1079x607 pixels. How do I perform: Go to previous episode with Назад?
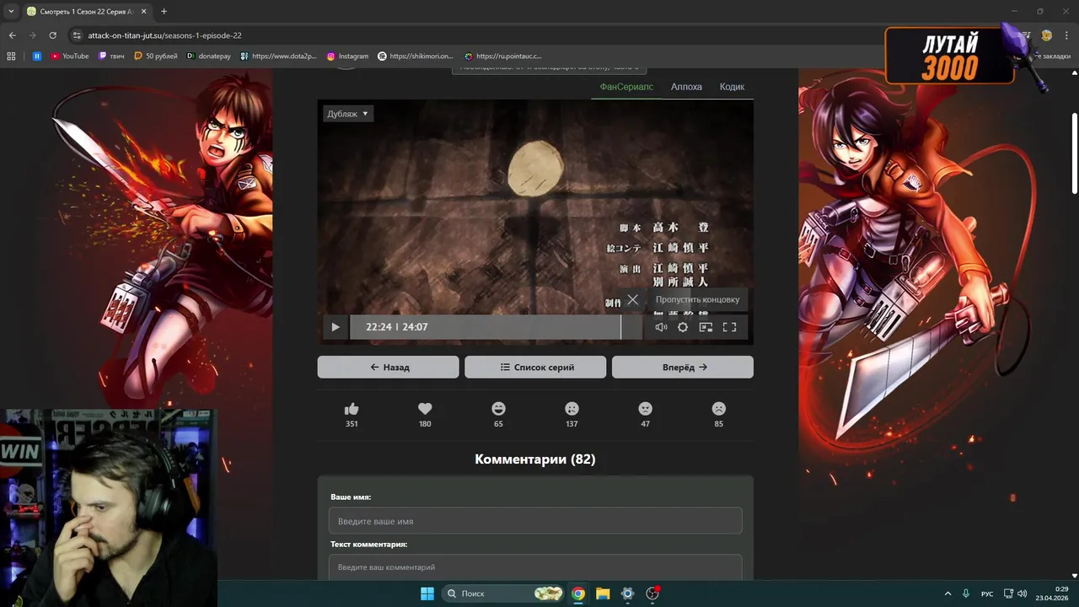click(389, 367)
